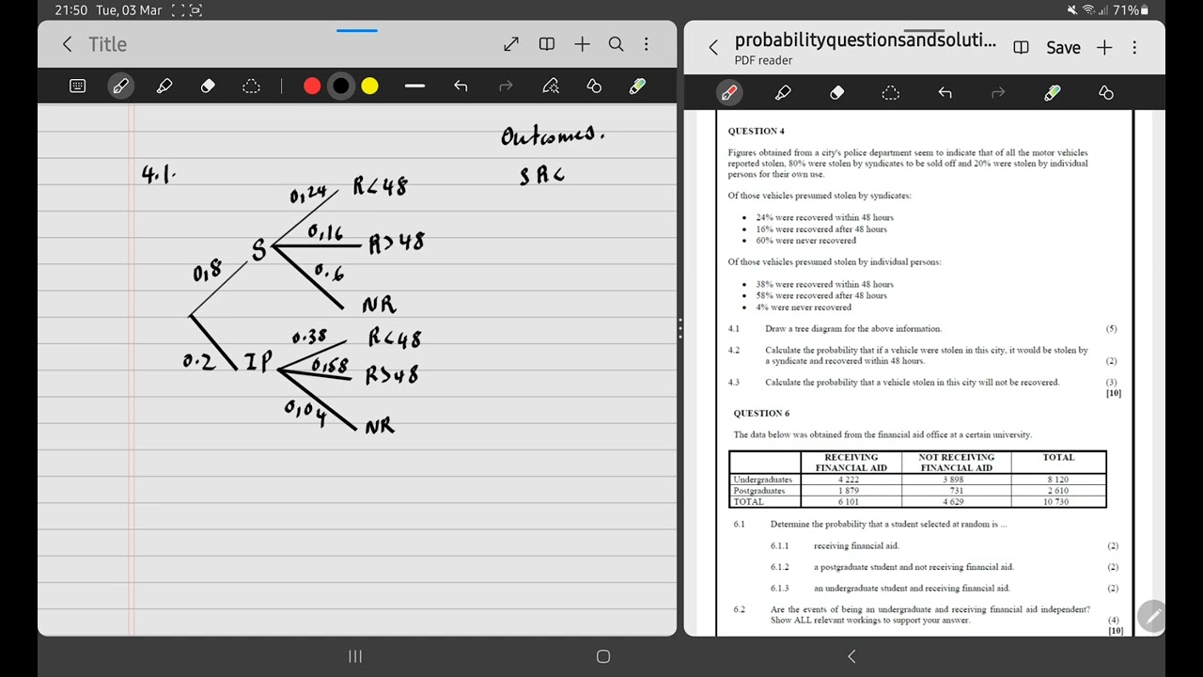This screenshot has width=1203, height=677.
Task: Tap the probabilityquestionsandsoluti... PDF title
Action: point(866,39)
